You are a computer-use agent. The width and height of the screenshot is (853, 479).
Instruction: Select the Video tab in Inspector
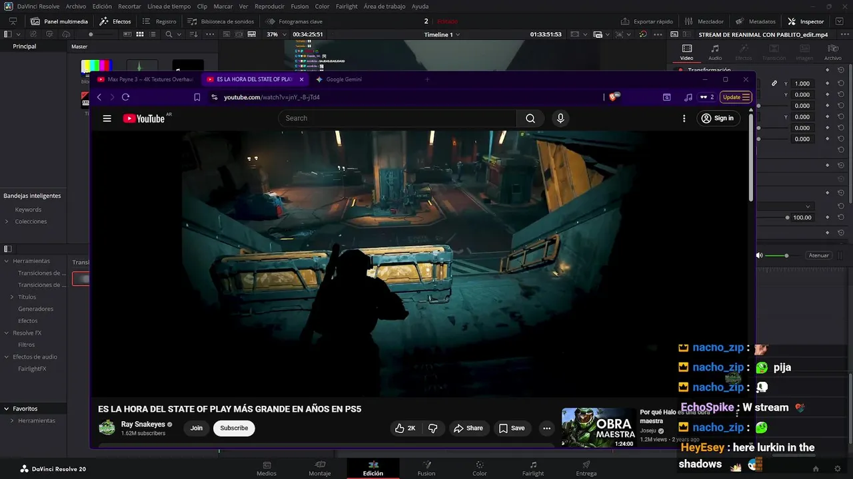point(686,53)
